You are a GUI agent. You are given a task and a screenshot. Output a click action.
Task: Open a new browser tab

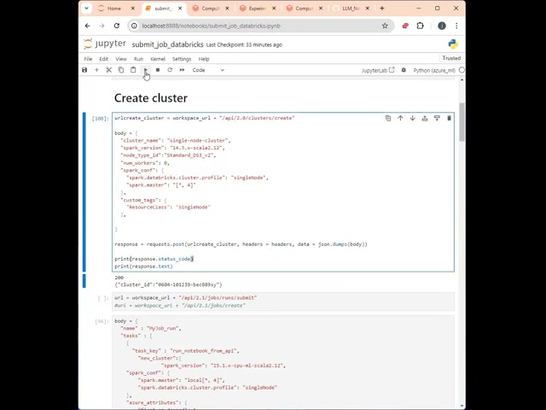click(x=382, y=9)
